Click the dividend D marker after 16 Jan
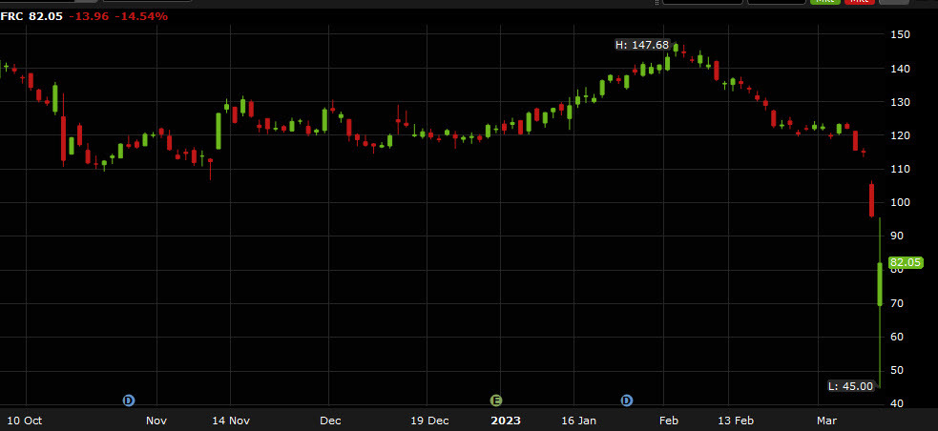The width and height of the screenshot is (938, 431). [626, 400]
